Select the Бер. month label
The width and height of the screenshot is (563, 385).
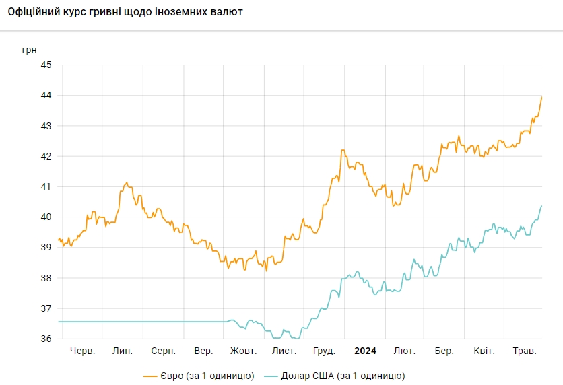point(444,351)
